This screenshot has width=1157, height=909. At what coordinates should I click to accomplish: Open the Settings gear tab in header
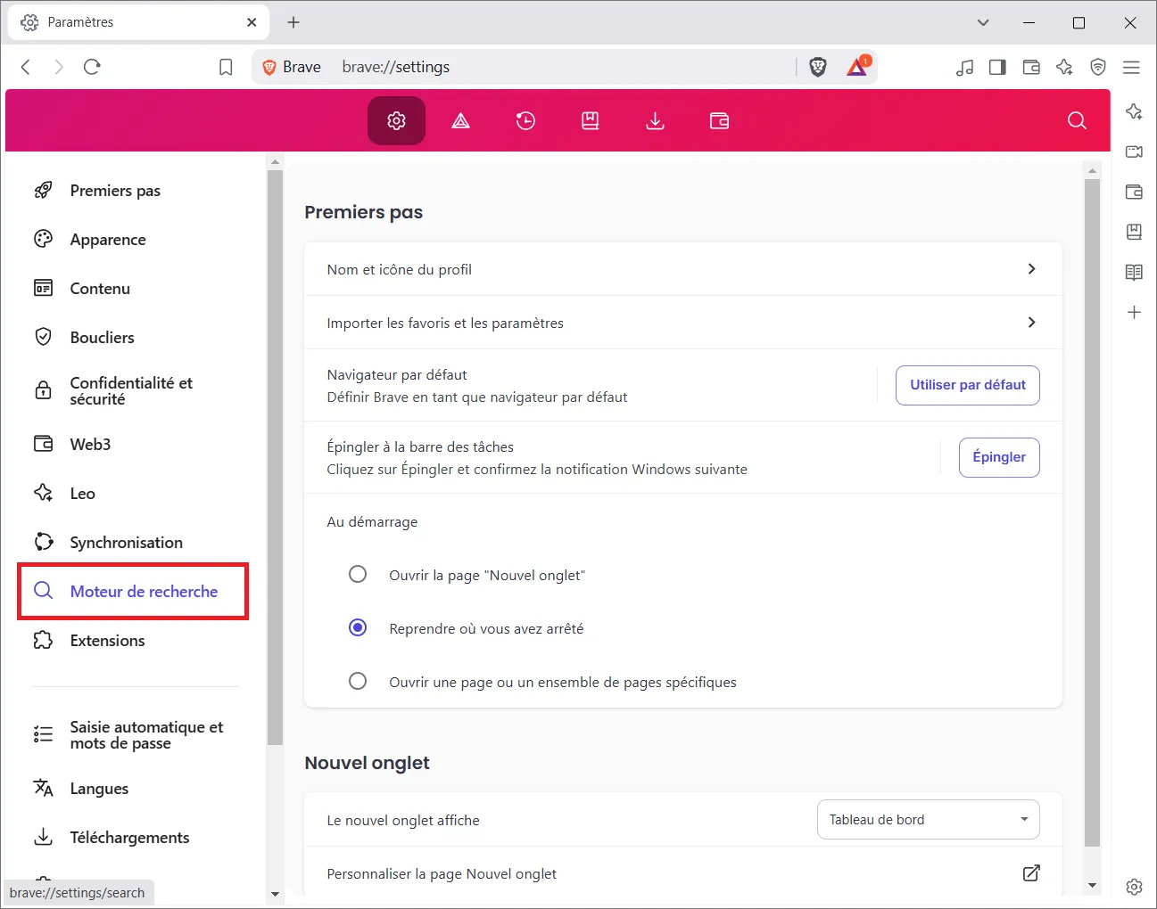tap(396, 120)
